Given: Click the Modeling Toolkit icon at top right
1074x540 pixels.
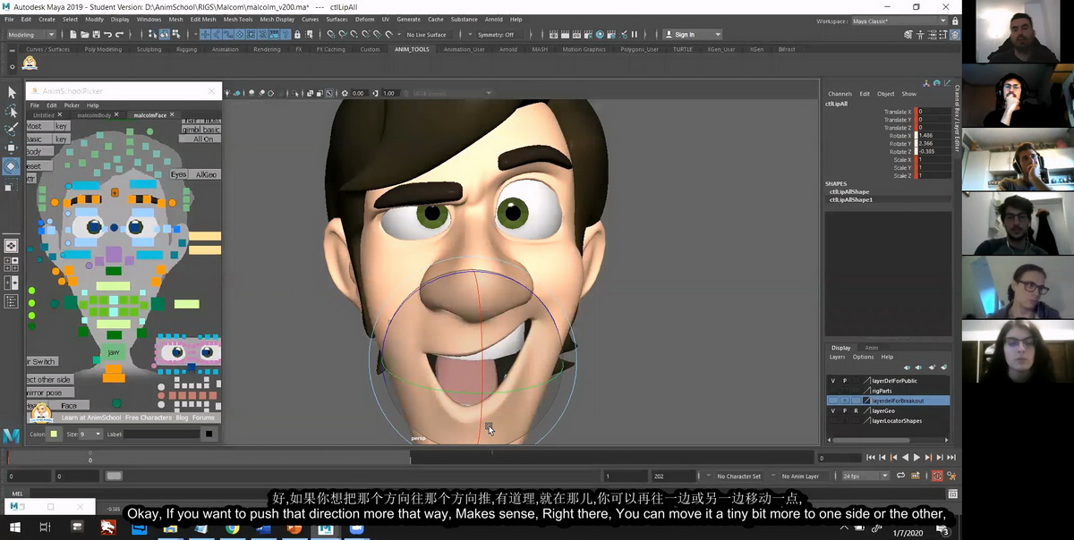Looking at the screenshot, I should [908, 35].
